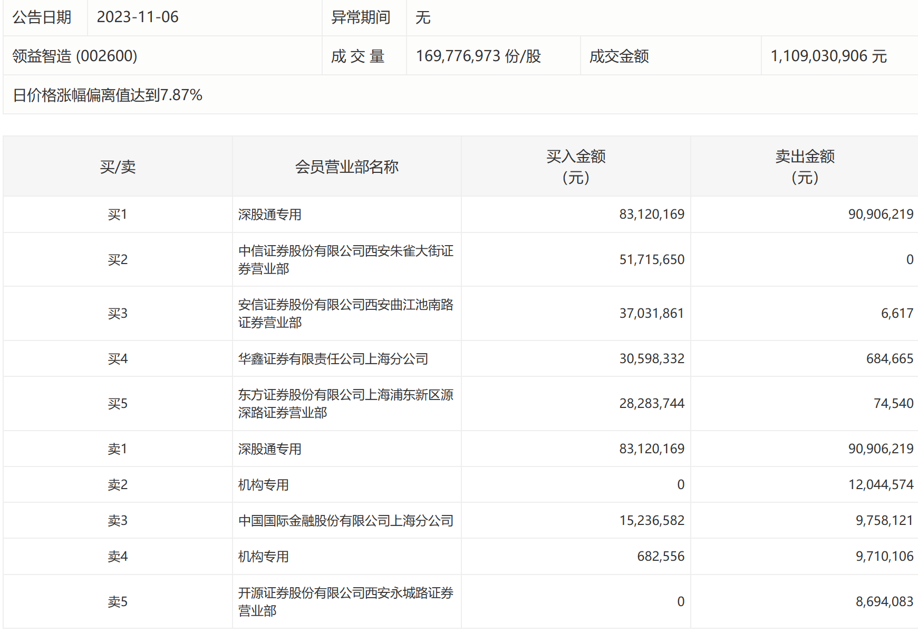Image resolution: width=918 pixels, height=633 pixels.
Task: Click the 买/卖 column header
Action: [118, 167]
